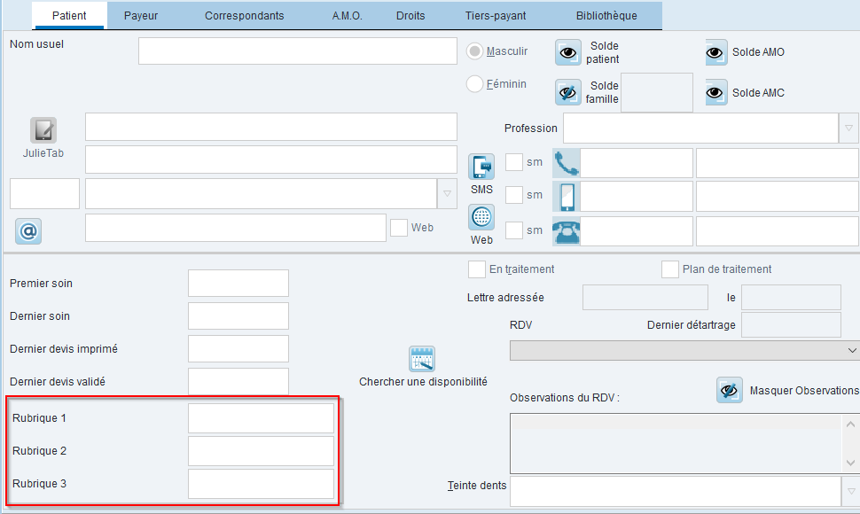Click the Nom usuel input field
Image resolution: width=860 pixels, height=514 pixels.
(298, 51)
